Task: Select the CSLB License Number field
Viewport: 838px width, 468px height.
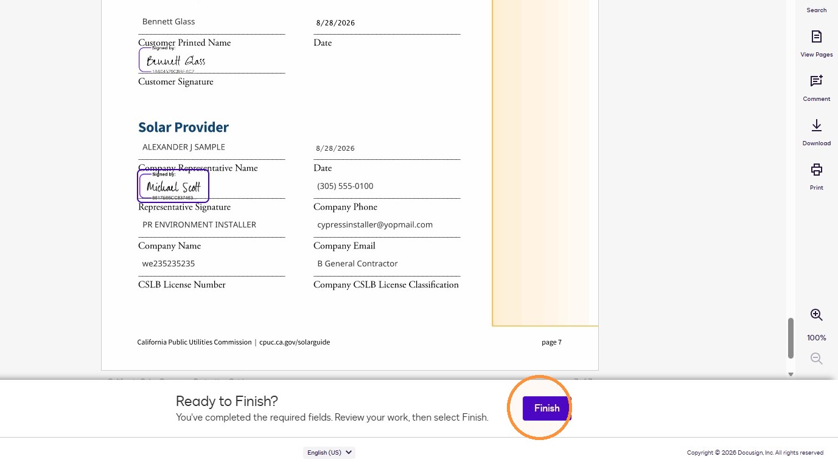Action: [211, 264]
